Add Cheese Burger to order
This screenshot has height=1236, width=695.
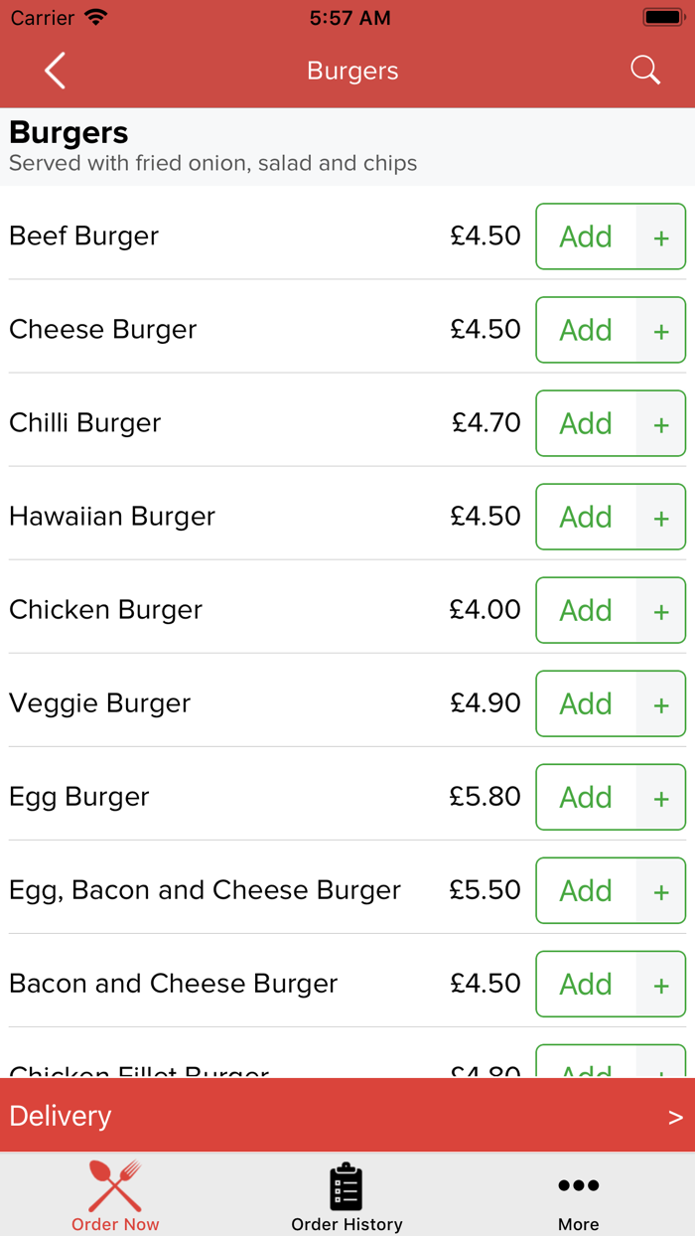click(x=586, y=330)
